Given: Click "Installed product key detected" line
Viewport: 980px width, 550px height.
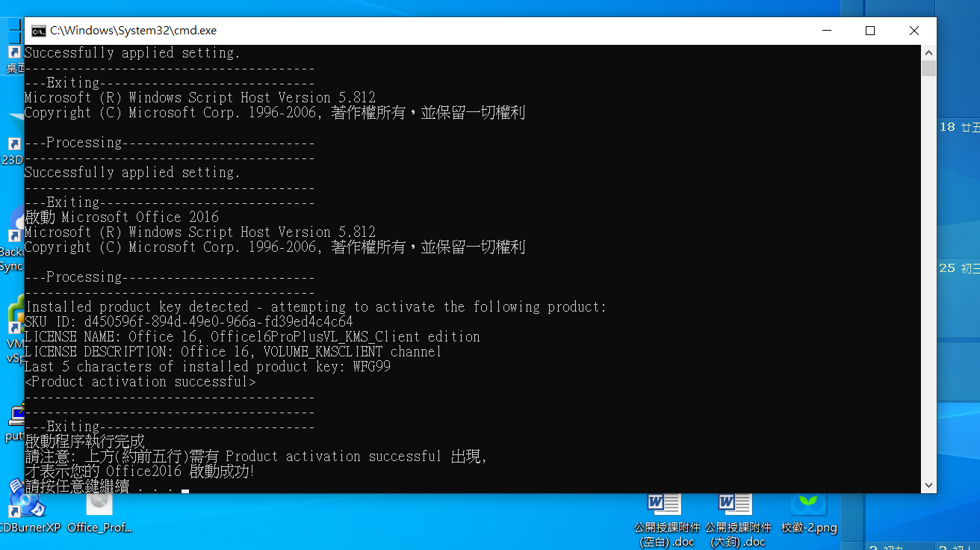Looking at the screenshot, I should coord(316,307).
